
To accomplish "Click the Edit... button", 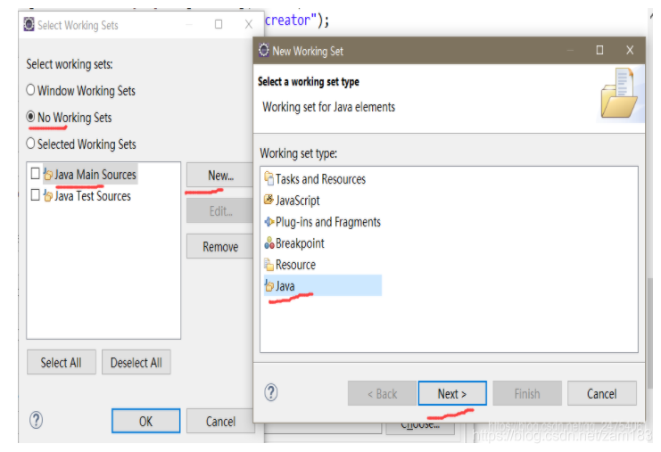I will (220, 210).
